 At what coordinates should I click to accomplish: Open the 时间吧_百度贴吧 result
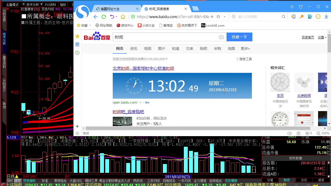(128, 112)
